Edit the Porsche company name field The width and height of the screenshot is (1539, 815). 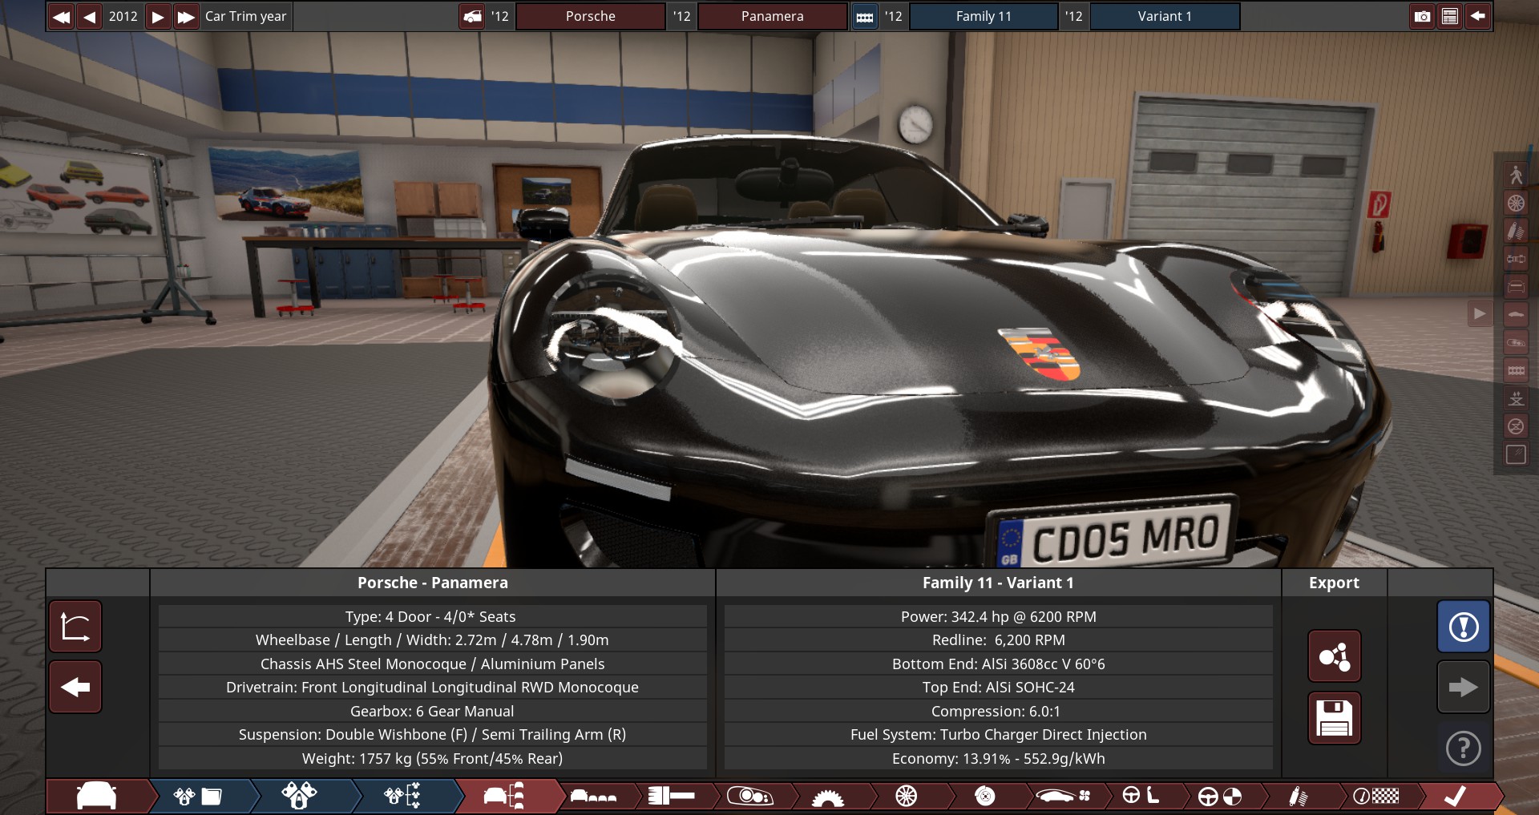pos(591,16)
